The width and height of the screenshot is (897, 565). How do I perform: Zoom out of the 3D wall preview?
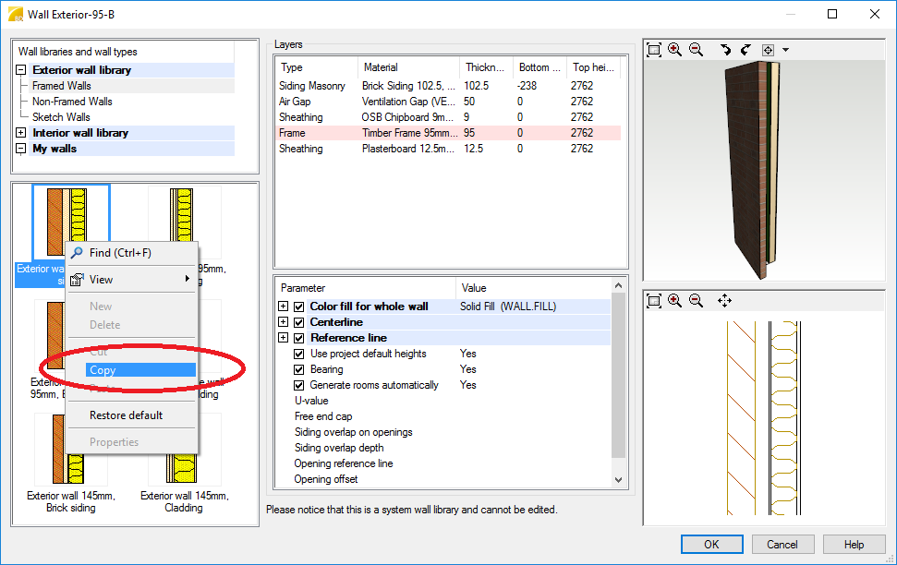click(x=696, y=50)
